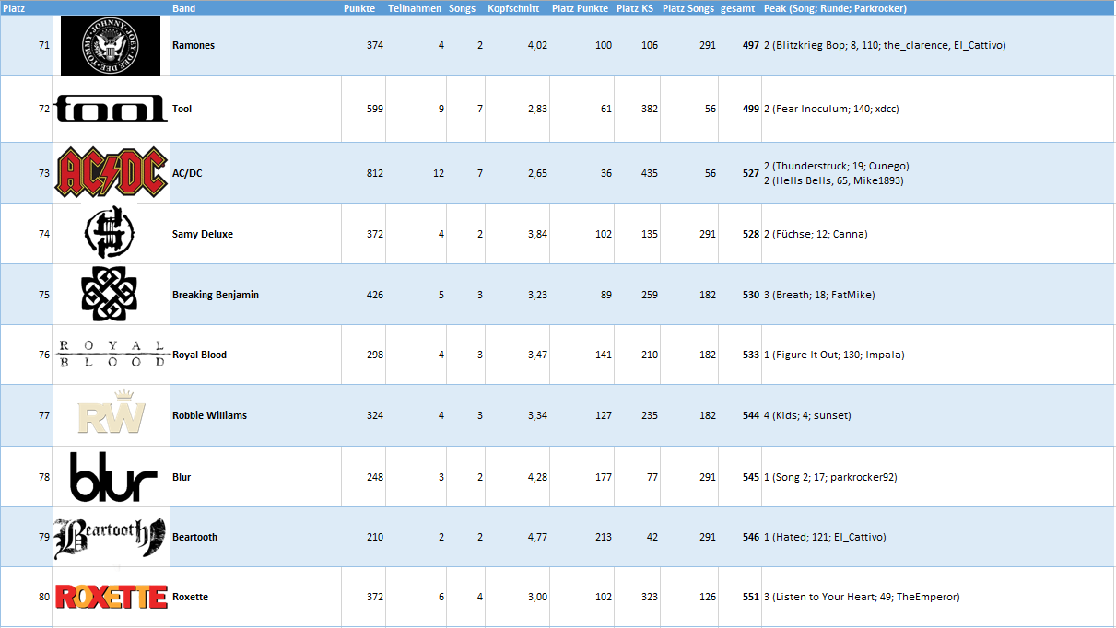This screenshot has width=1116, height=628.
Task: Click the Füchse peak entry
Action: (816, 234)
